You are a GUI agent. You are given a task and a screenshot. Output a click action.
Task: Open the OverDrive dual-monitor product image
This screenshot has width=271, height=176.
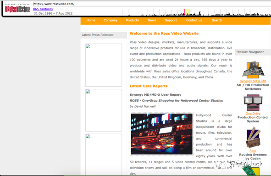click(x=253, y=103)
